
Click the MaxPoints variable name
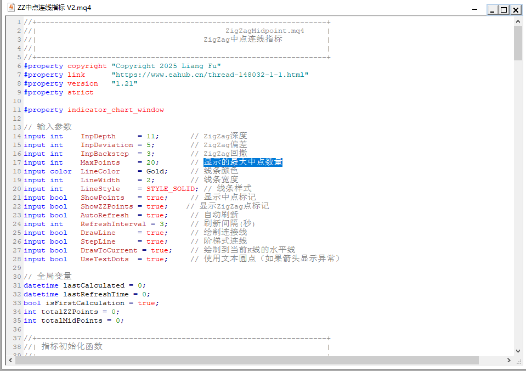[x=100, y=162]
